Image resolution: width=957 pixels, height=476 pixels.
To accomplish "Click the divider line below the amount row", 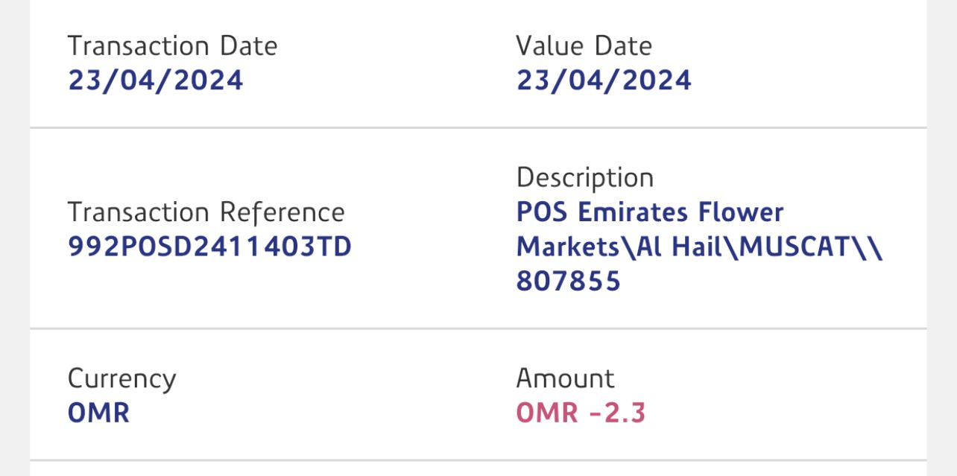I will (478, 460).
